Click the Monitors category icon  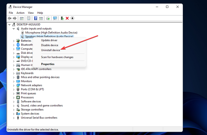pyautogui.click(x=18, y=81)
